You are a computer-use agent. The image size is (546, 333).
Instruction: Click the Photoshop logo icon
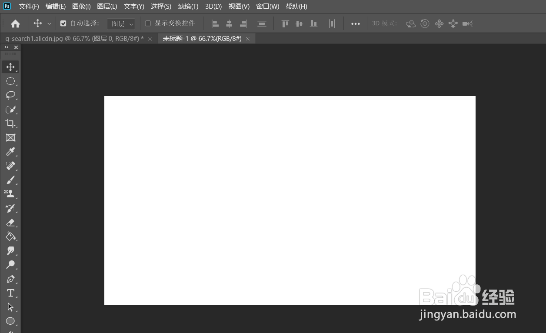(7, 6)
